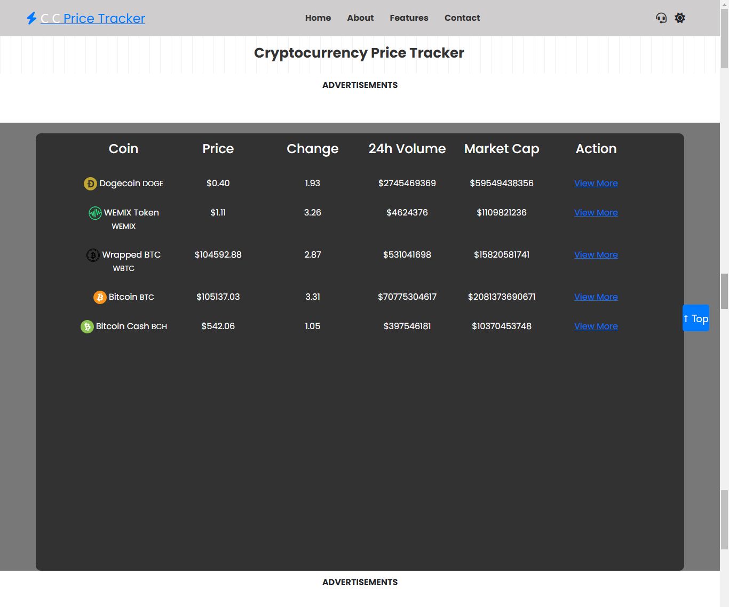Click the 3.26 change value
729x607 pixels.
[x=313, y=212]
